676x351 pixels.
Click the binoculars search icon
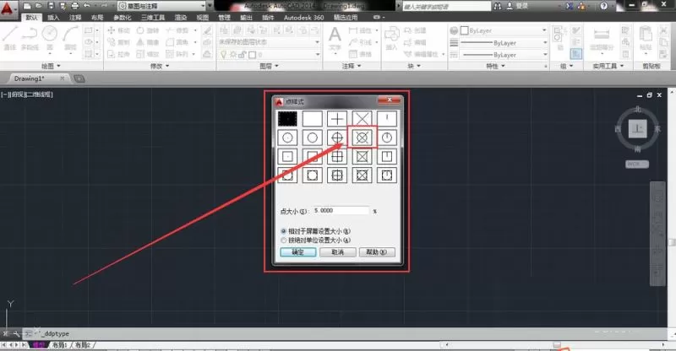pyautogui.click(x=498, y=6)
